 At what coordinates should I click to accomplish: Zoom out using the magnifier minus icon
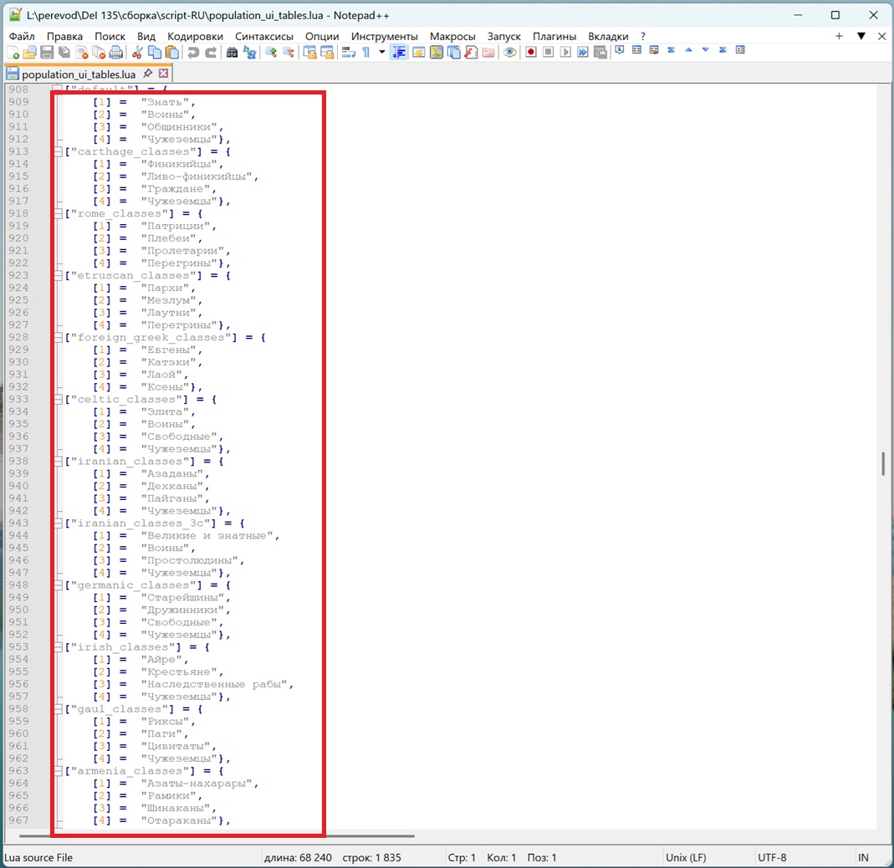tap(289, 53)
